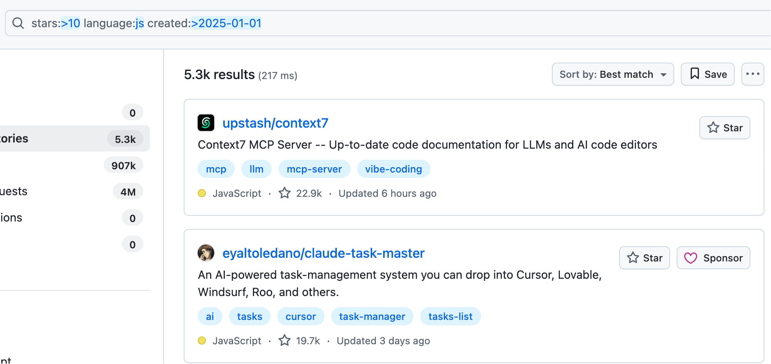Open the three-dot more options menu
Viewport: 771px width, 364px height.
[x=752, y=75]
